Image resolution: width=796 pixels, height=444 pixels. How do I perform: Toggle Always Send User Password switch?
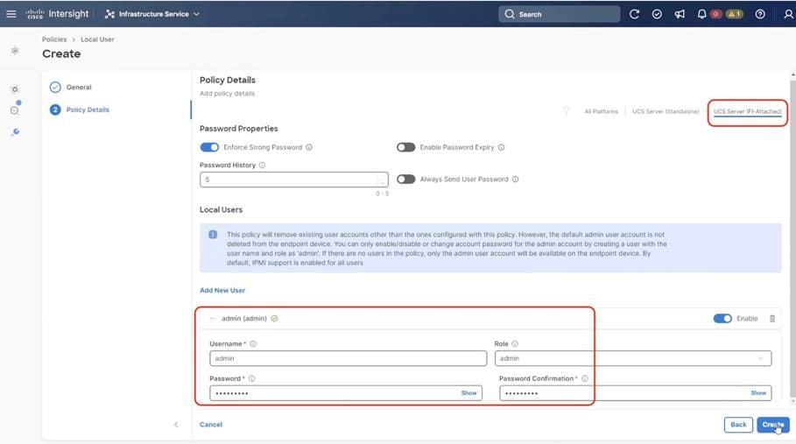tap(405, 180)
